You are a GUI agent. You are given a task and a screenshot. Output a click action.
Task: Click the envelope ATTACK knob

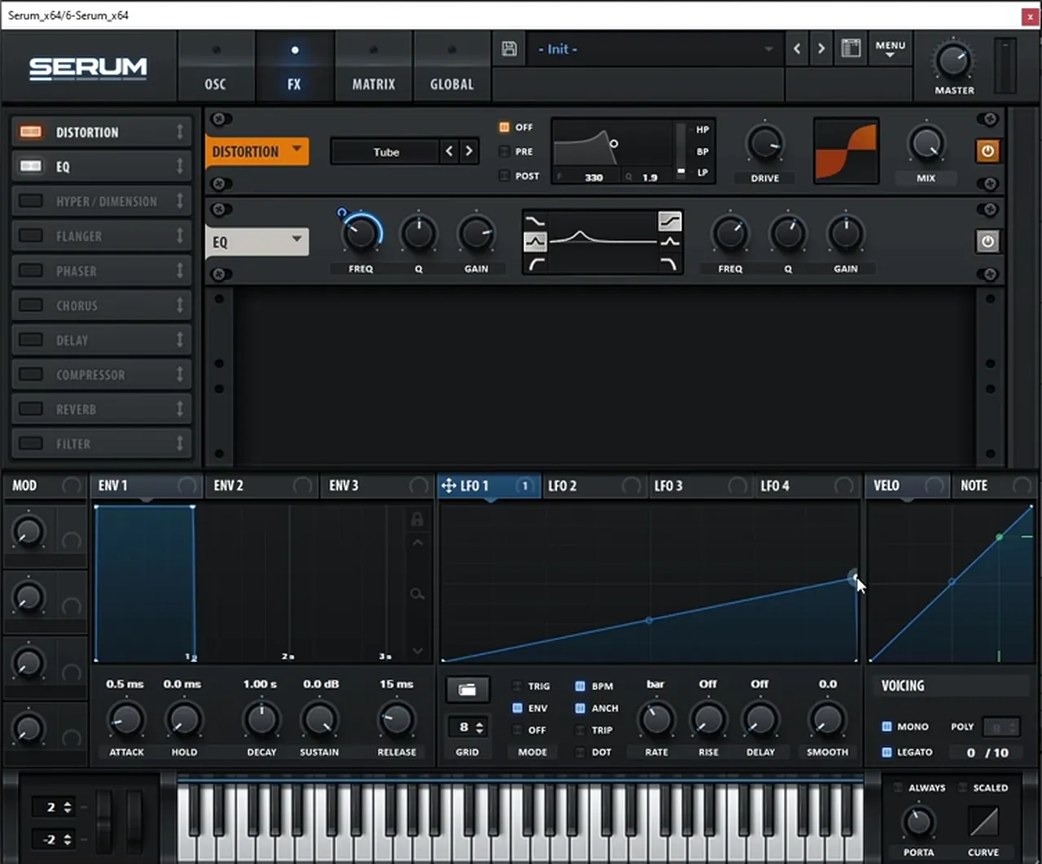pos(126,719)
